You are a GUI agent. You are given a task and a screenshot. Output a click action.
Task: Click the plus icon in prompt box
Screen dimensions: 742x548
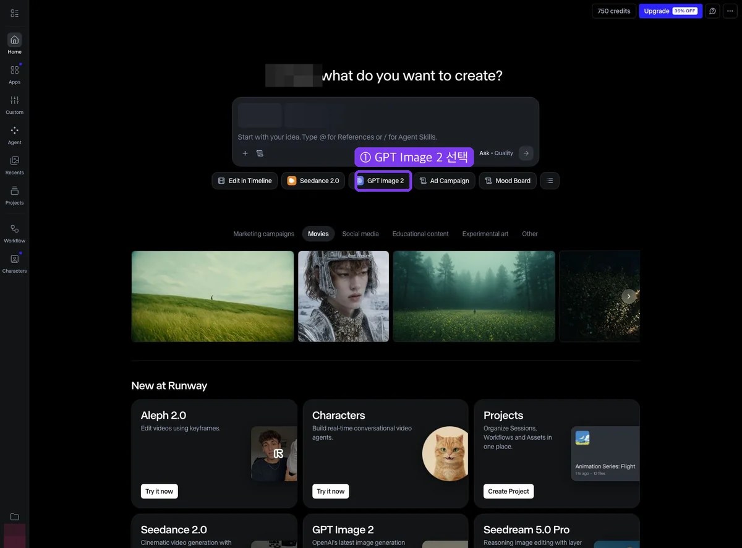click(245, 153)
